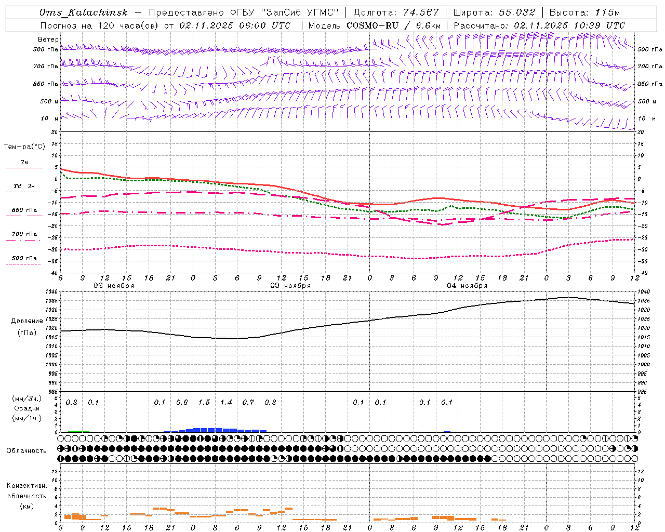Click the 'Давление' pressure panel label
This screenshot has height=532, width=665.
click(x=27, y=321)
